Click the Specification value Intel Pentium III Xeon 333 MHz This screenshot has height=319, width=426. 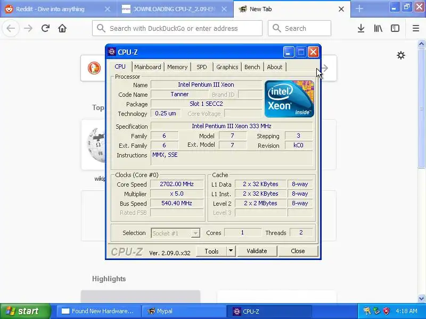point(232,126)
